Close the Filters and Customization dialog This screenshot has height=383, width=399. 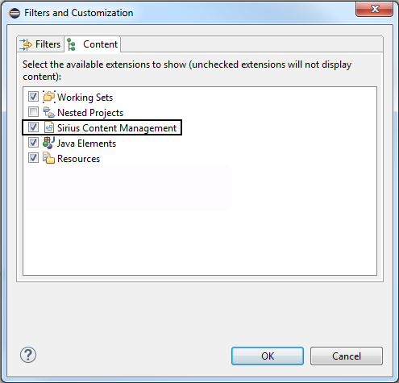coord(374,10)
